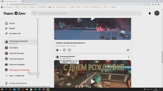Click author avatar on birthday post

[57, 57]
